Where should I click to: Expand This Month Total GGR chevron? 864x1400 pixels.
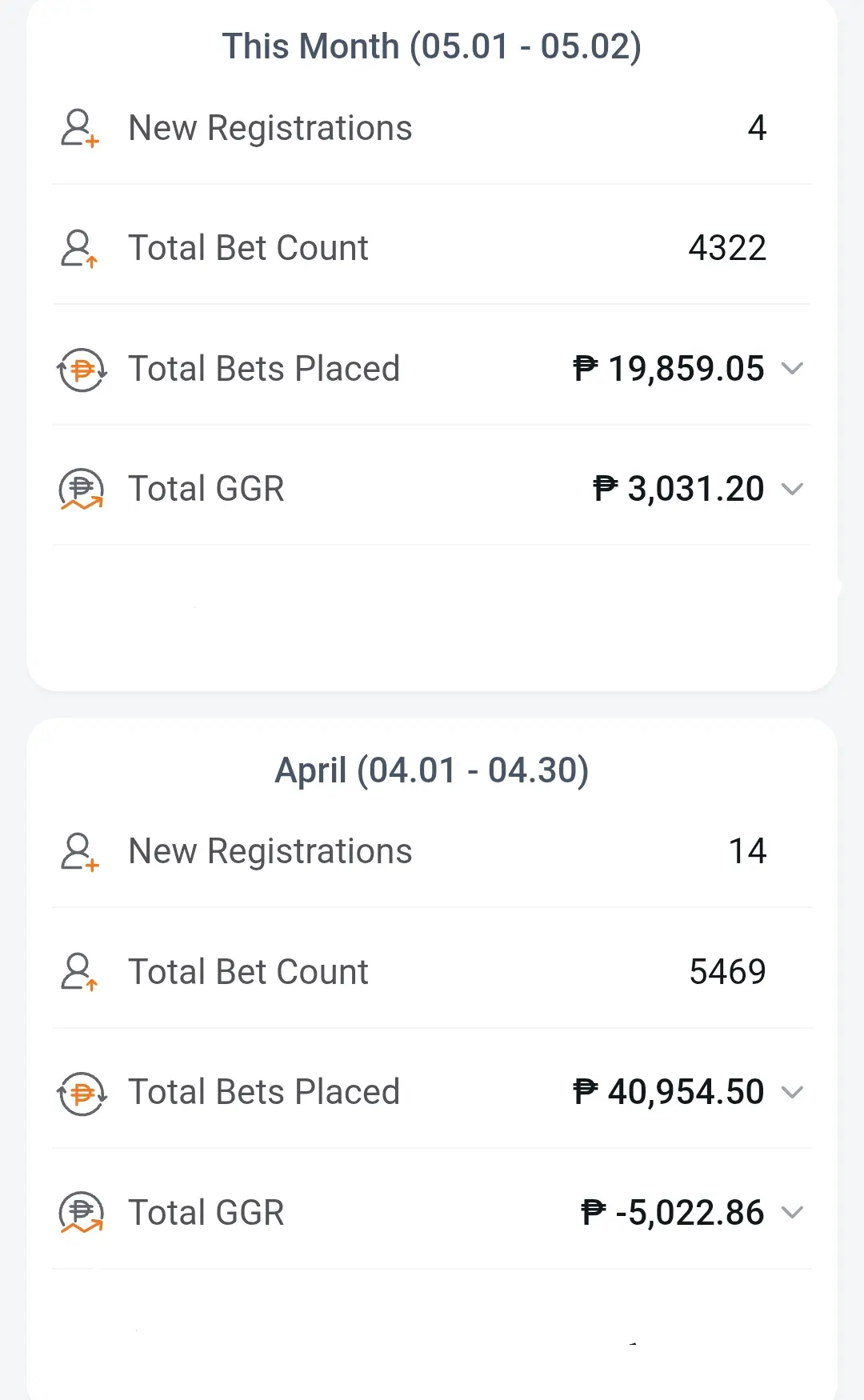click(x=792, y=489)
